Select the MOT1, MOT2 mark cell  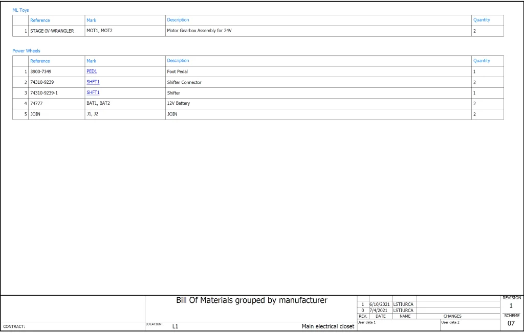pyautogui.click(x=99, y=31)
